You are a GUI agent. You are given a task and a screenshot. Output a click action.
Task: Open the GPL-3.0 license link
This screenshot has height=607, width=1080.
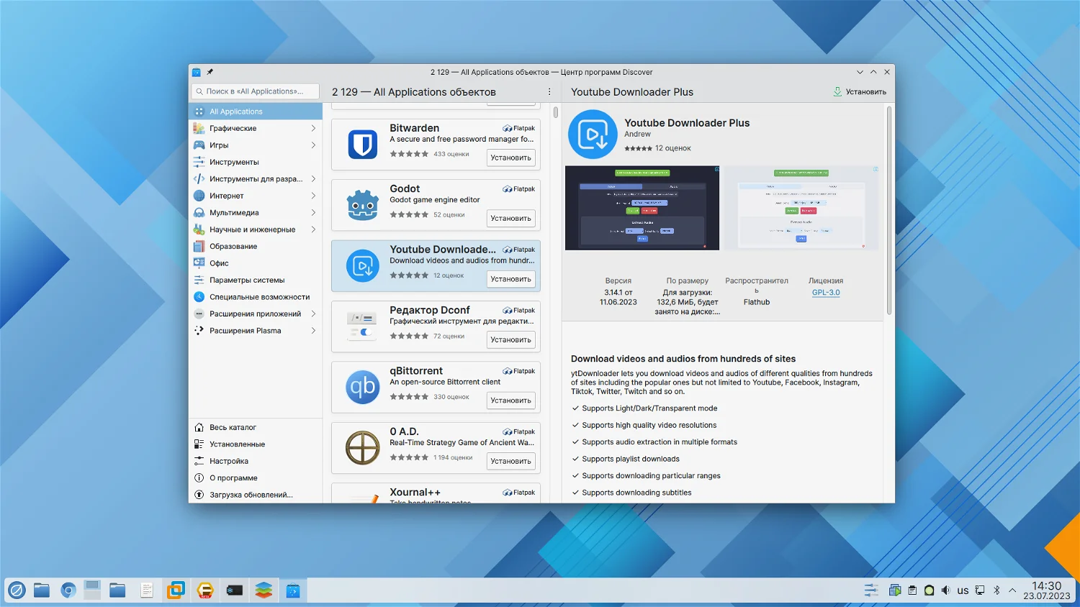tap(826, 293)
